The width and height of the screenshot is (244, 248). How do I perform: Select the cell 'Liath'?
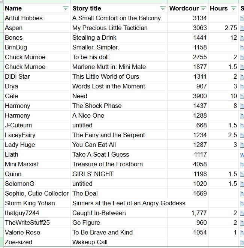(37, 154)
